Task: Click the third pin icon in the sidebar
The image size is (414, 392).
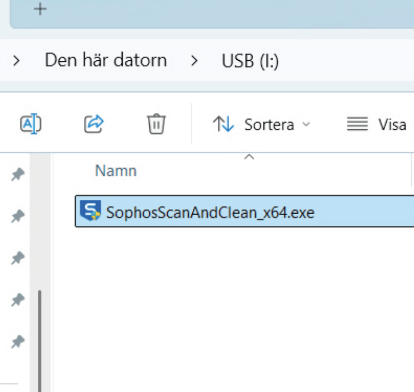Action: [x=18, y=258]
